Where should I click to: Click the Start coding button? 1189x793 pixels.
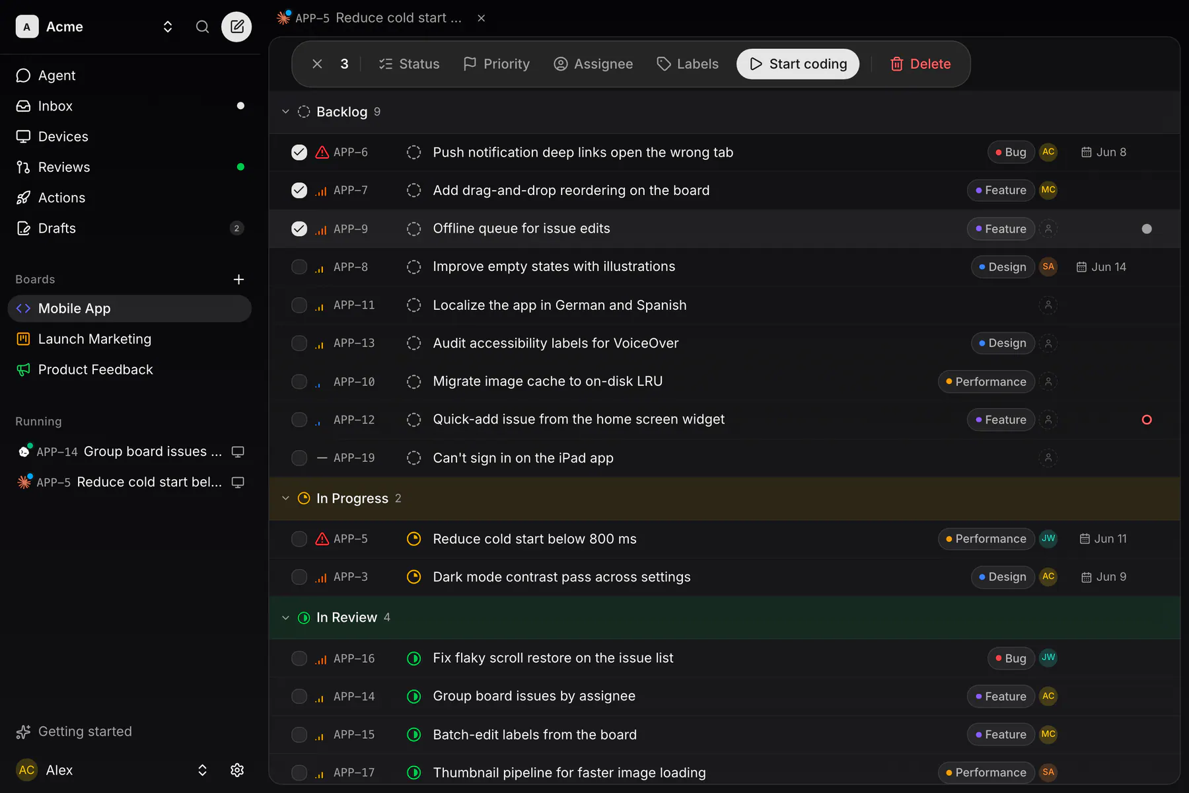[x=798, y=64]
